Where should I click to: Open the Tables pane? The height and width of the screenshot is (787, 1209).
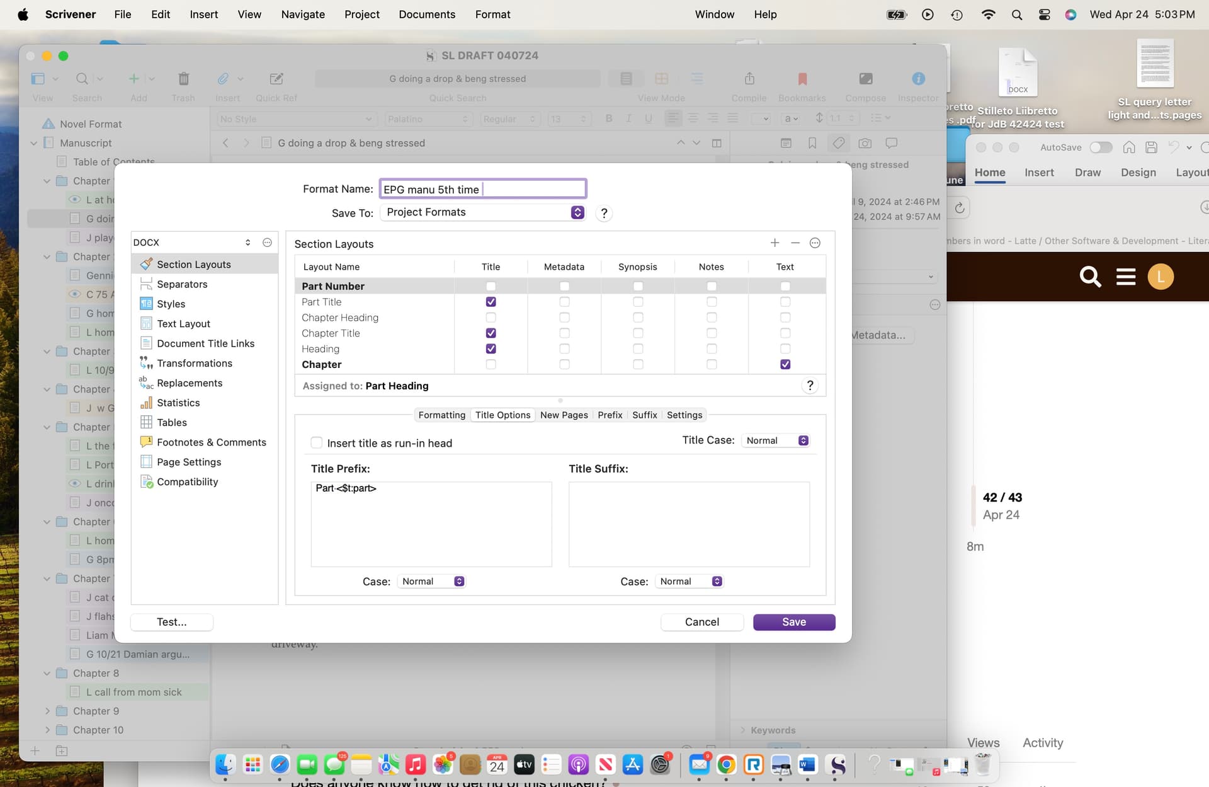[172, 422]
